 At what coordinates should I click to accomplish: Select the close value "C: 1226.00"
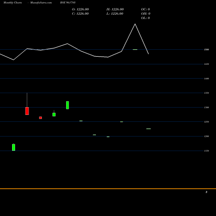[x=80, y=14]
